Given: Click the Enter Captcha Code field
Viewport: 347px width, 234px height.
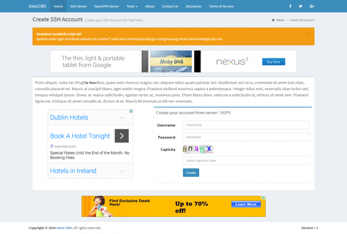Looking at the screenshot, I should [x=246, y=160].
